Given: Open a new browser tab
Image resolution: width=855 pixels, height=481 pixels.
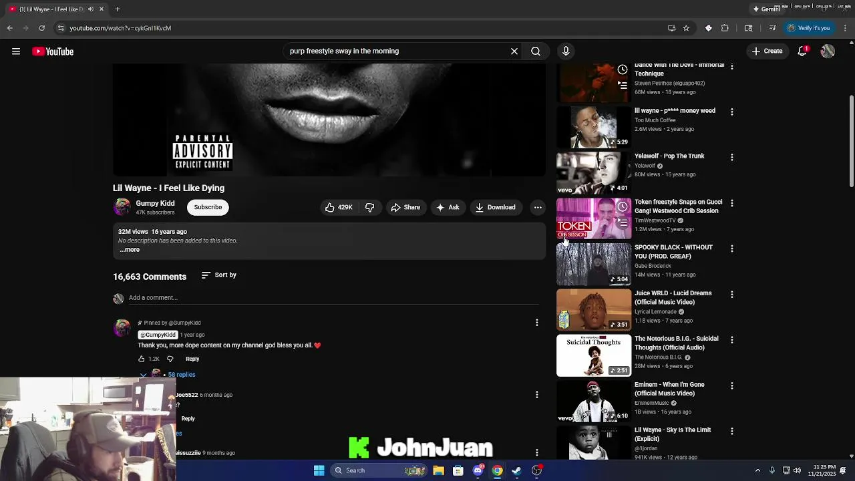Looking at the screenshot, I should tap(117, 9).
